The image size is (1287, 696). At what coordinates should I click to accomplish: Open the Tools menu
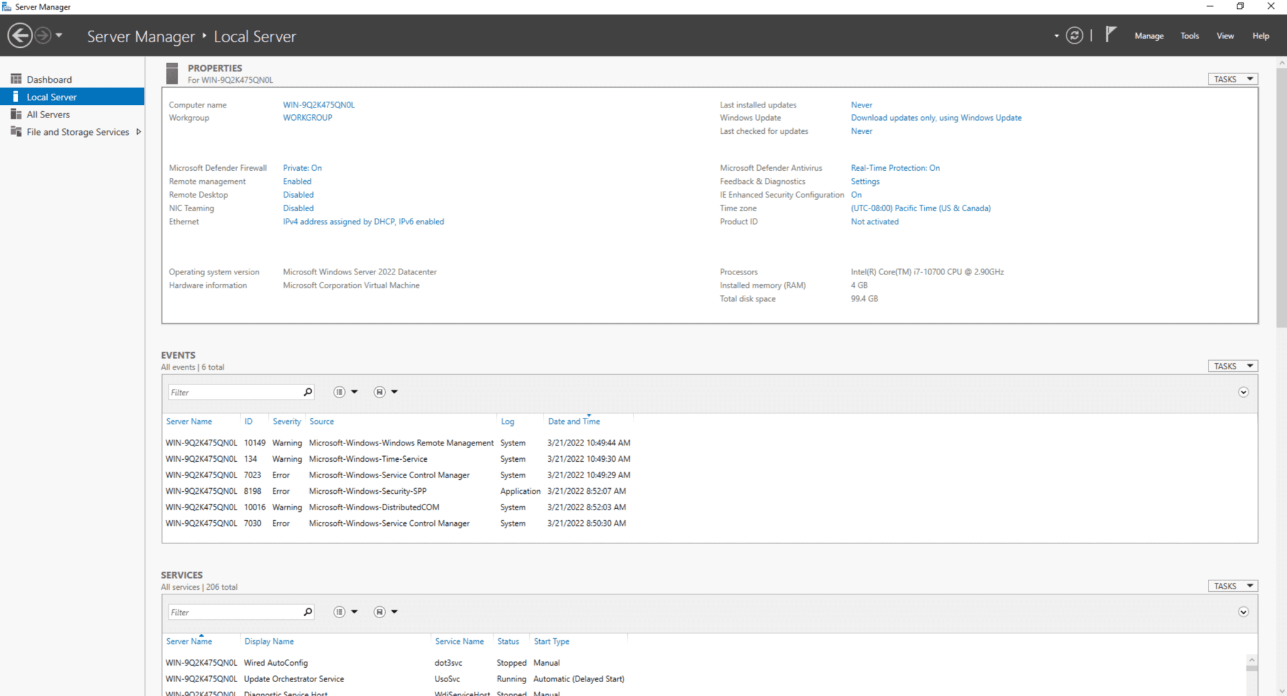coord(1190,36)
